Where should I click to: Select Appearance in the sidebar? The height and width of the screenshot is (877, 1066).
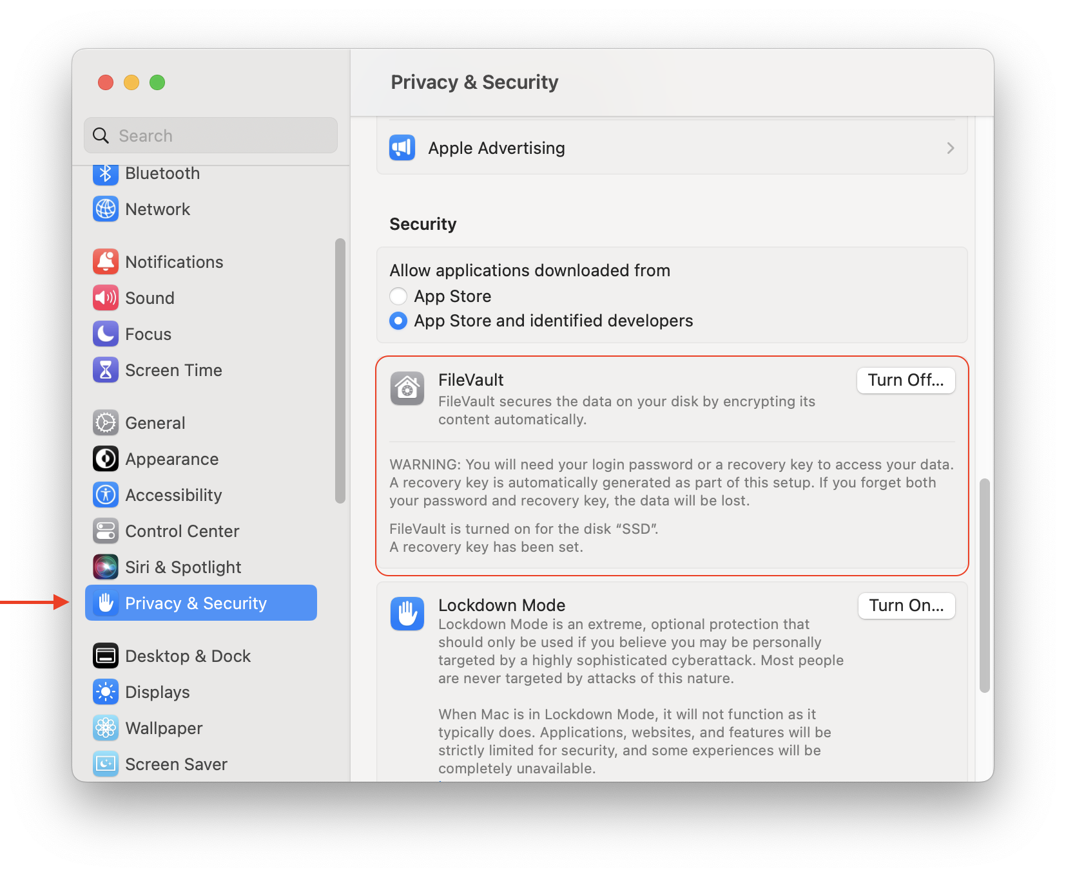201,459
